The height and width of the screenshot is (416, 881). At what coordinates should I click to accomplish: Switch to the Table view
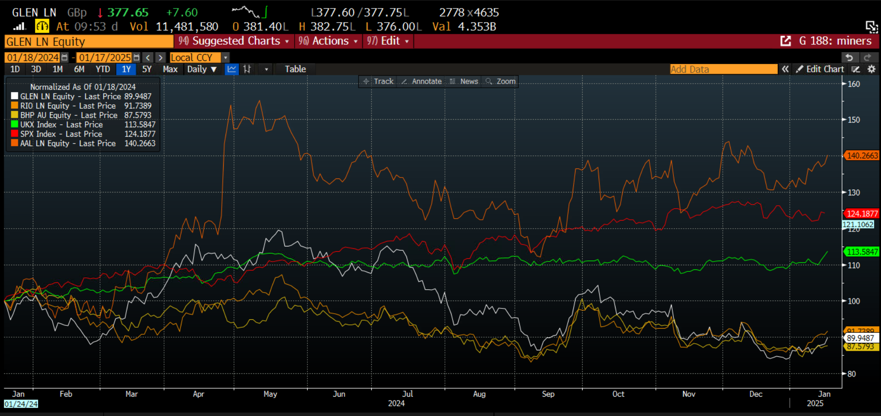[295, 69]
